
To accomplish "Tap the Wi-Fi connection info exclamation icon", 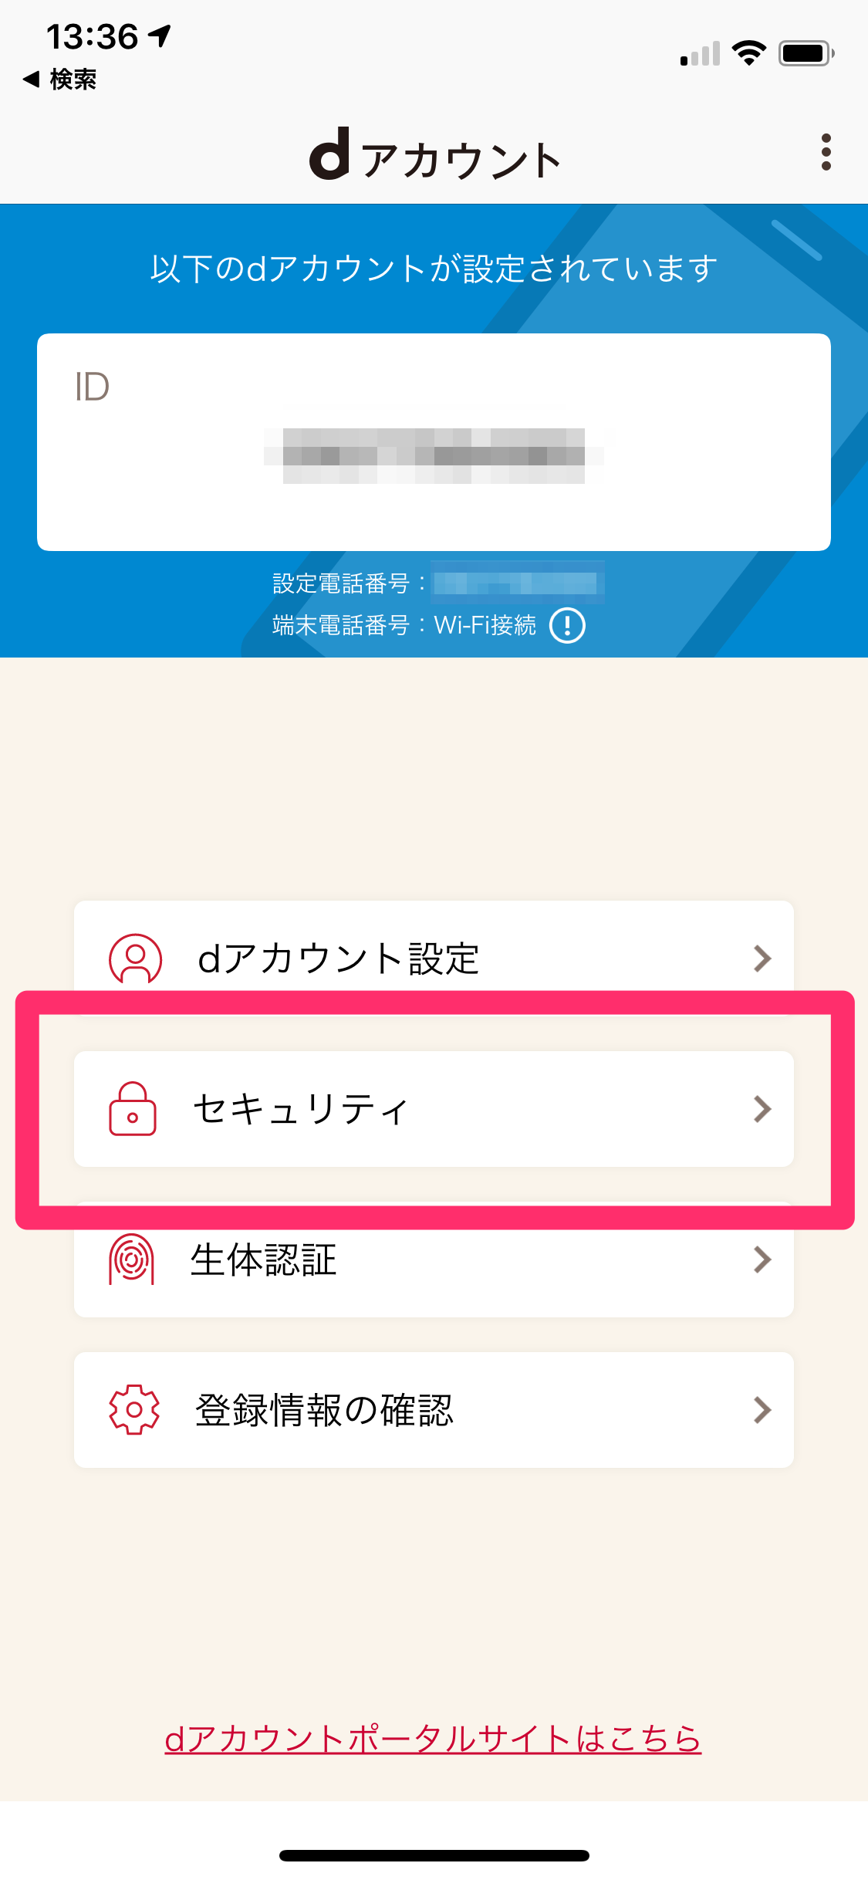I will click(567, 625).
